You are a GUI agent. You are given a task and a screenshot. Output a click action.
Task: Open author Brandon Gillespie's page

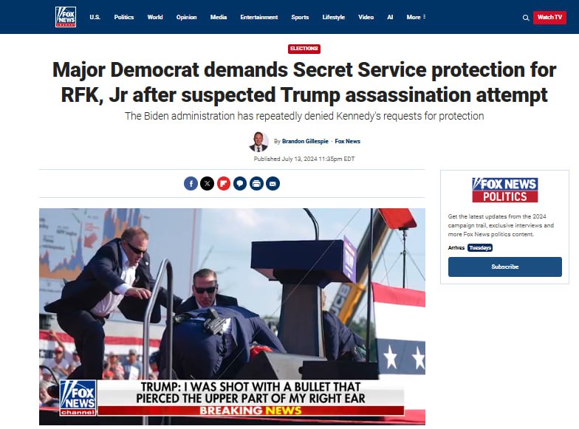click(305, 141)
